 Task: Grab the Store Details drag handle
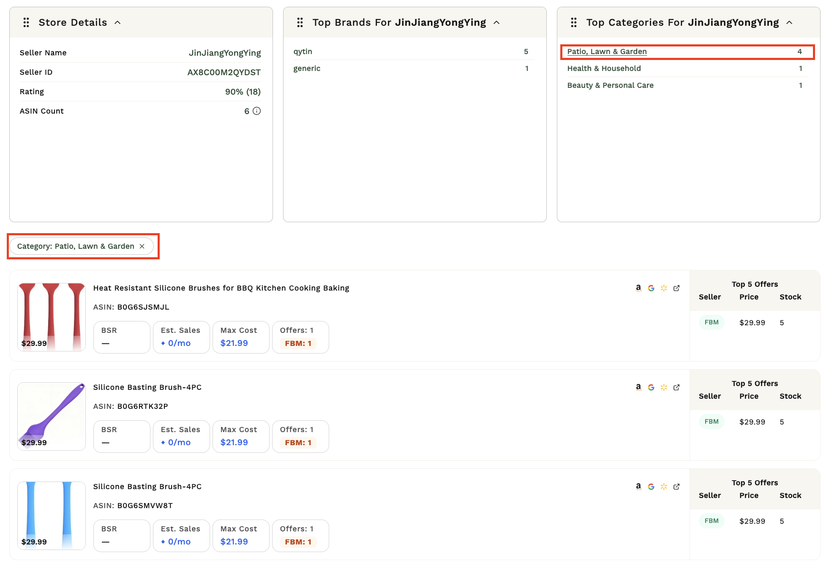26,22
